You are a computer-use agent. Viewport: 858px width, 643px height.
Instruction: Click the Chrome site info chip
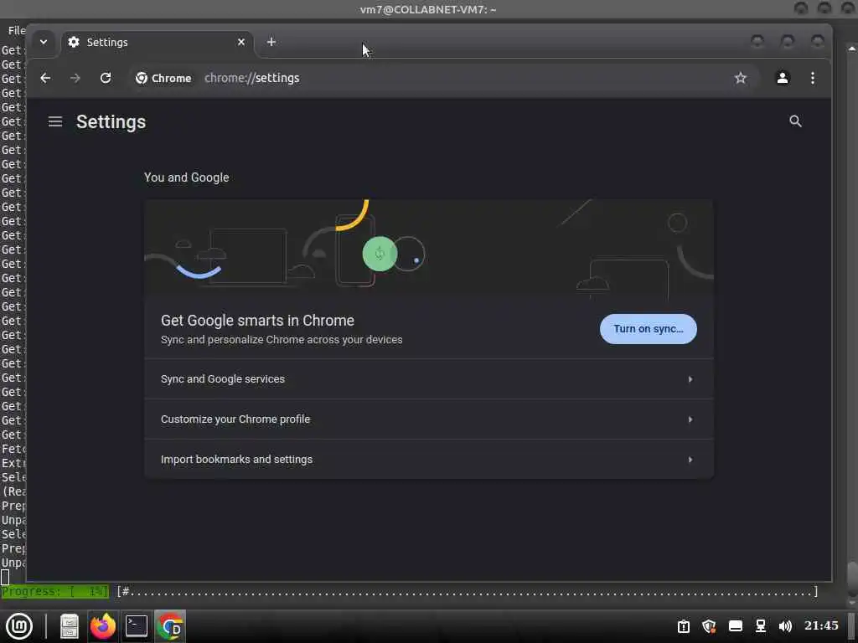[163, 78]
